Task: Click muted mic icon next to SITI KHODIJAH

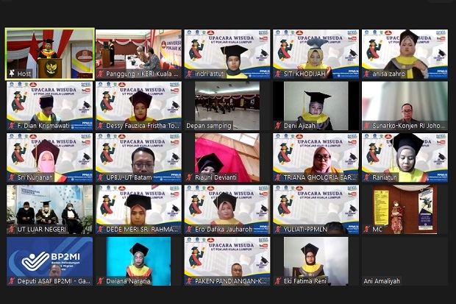Action: 278,74
